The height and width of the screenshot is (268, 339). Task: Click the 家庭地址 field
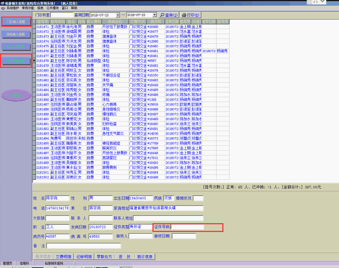[166, 208]
